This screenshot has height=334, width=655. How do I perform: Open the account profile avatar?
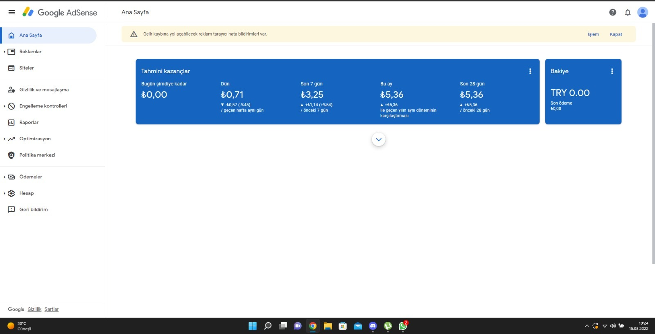643,12
